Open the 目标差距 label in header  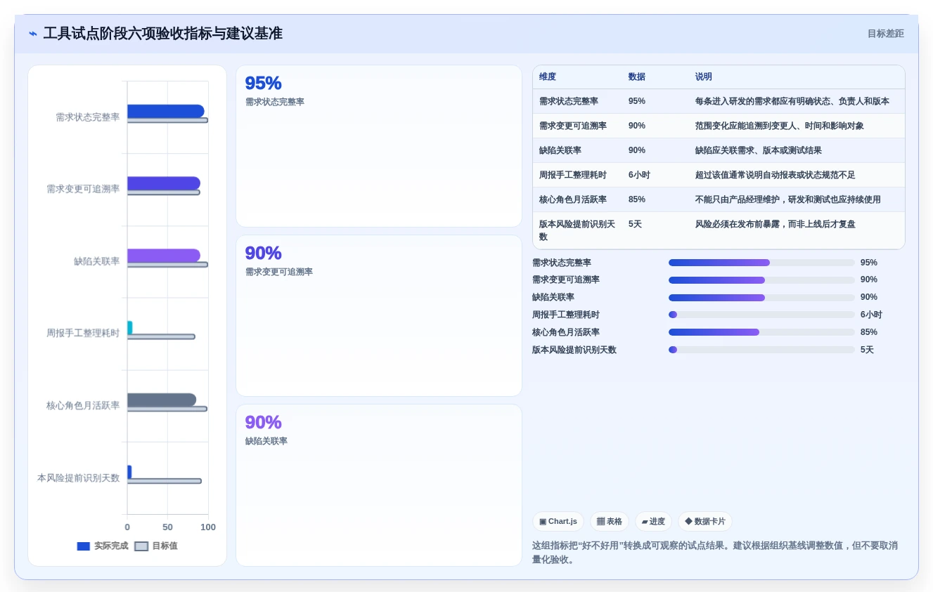885,34
